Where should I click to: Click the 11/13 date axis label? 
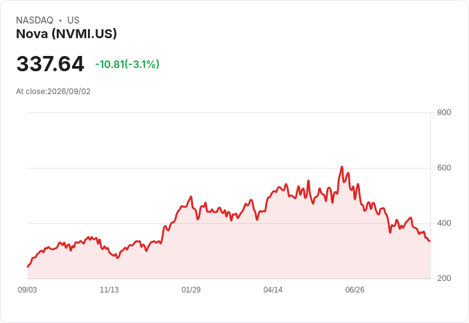109,289
